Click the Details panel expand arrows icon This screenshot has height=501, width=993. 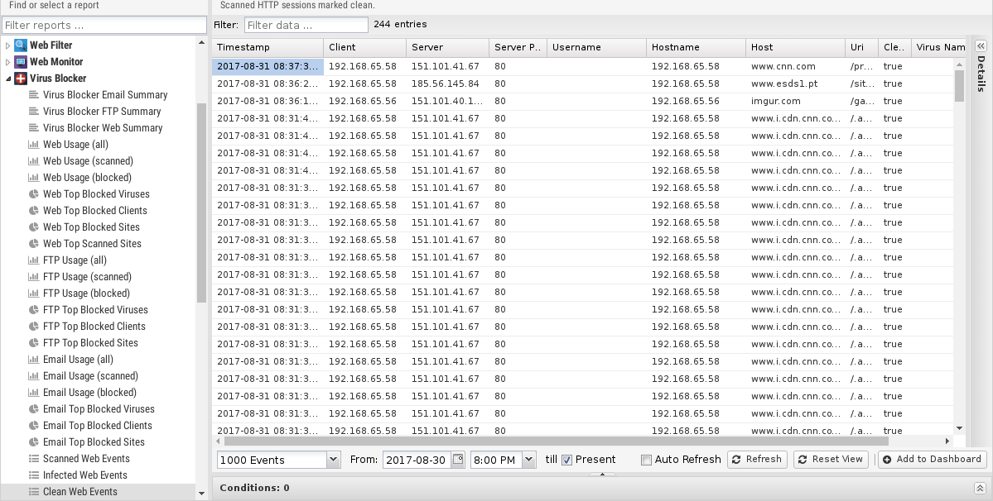pyautogui.click(x=981, y=47)
